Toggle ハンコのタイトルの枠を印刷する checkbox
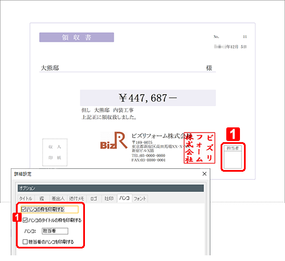The height and width of the screenshot is (261, 285). (25, 220)
